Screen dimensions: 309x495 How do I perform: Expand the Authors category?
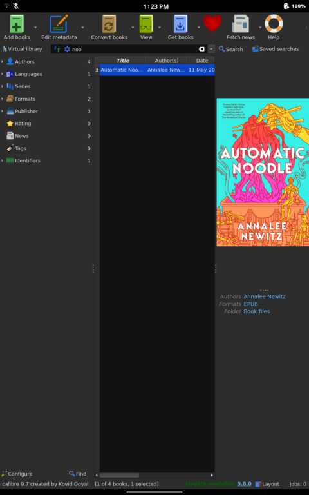pos(2,62)
